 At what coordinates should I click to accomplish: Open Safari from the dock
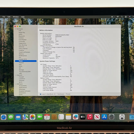(4, 117)
